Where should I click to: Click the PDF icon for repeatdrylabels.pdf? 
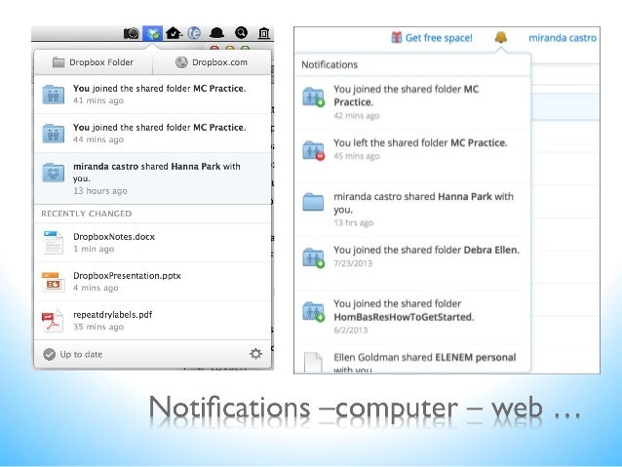point(53,321)
